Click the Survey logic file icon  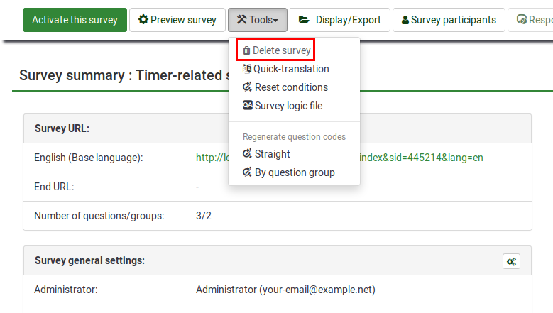247,106
